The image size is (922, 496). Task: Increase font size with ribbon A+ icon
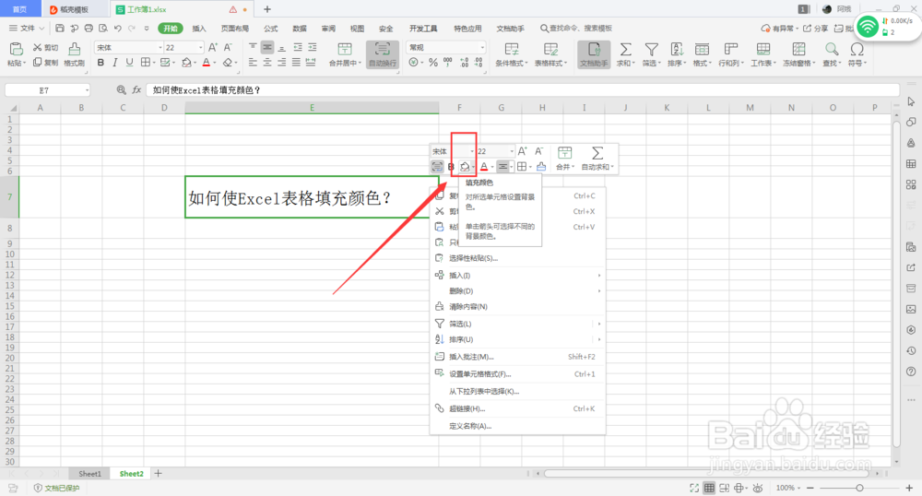click(213, 48)
